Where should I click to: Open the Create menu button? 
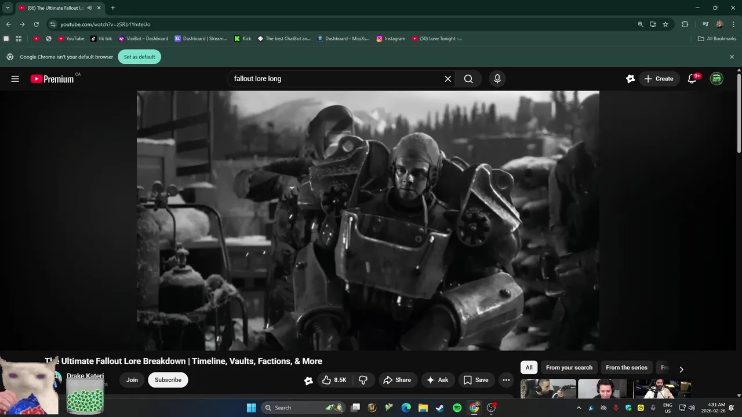coord(659,79)
